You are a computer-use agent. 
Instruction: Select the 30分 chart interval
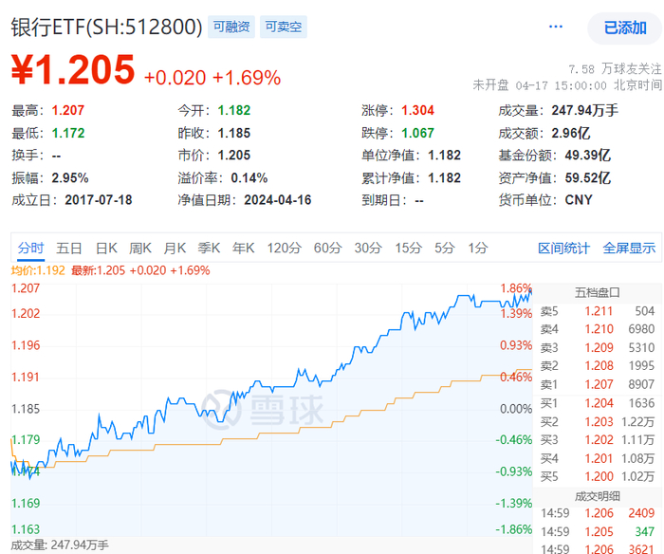pyautogui.click(x=368, y=248)
